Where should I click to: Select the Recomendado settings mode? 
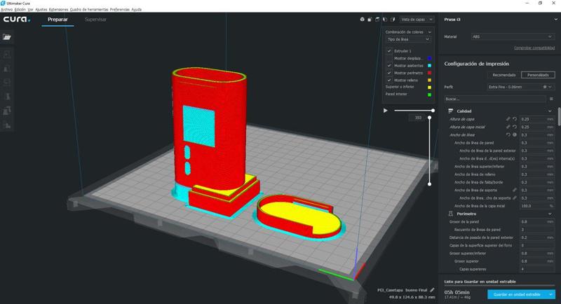coord(503,74)
